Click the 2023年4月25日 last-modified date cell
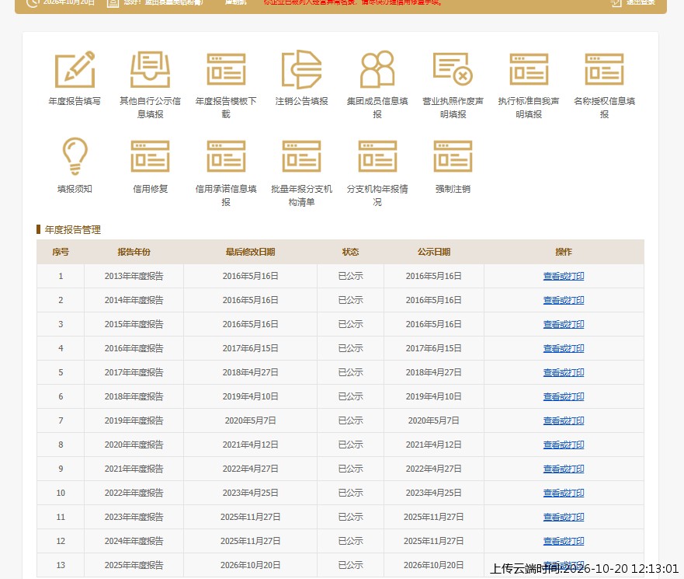Screen dimensions: 684x579 (x=251, y=493)
